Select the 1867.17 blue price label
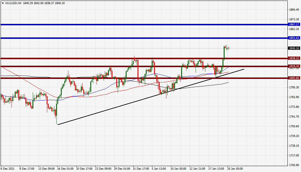The width and height of the screenshot is (301, 172). coord(294,24)
